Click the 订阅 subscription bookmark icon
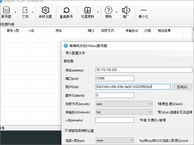Screen dimensions: 194x145 [x=25, y=10]
